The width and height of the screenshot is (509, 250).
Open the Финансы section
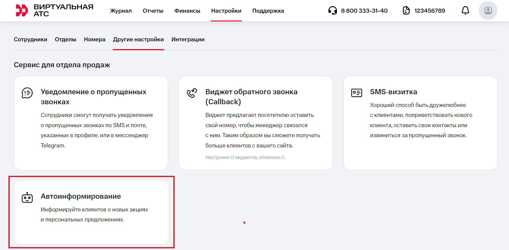(x=187, y=11)
